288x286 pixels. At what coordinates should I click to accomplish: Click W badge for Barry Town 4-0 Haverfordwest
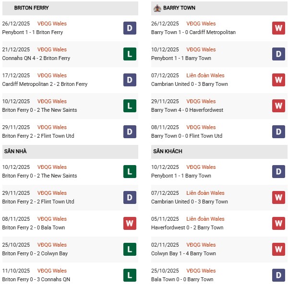pyautogui.click(x=278, y=106)
